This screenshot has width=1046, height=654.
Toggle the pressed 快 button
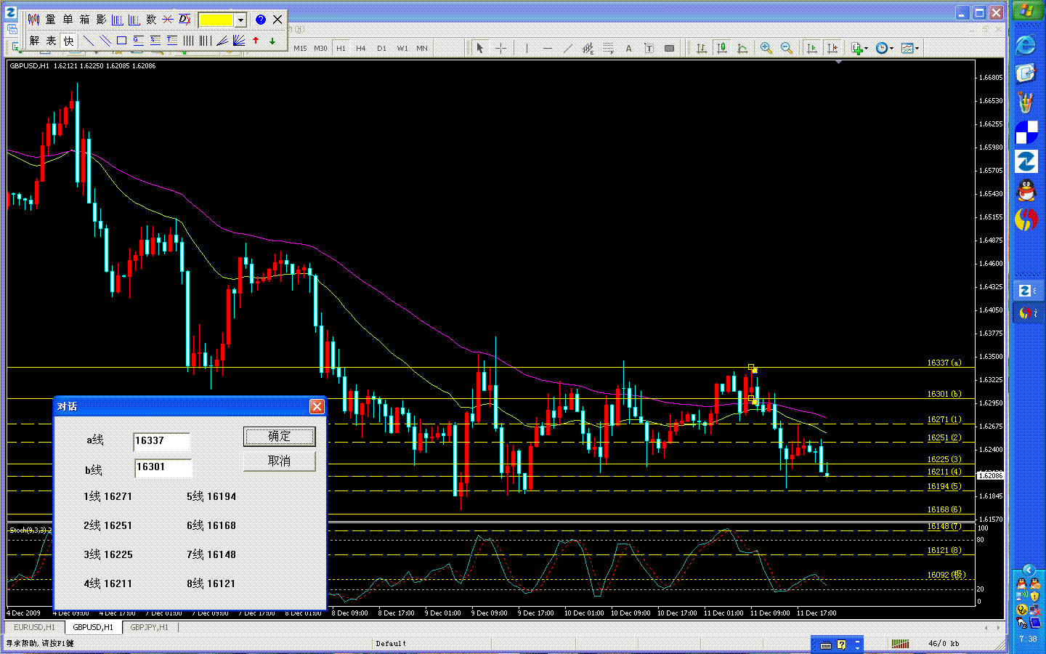68,41
